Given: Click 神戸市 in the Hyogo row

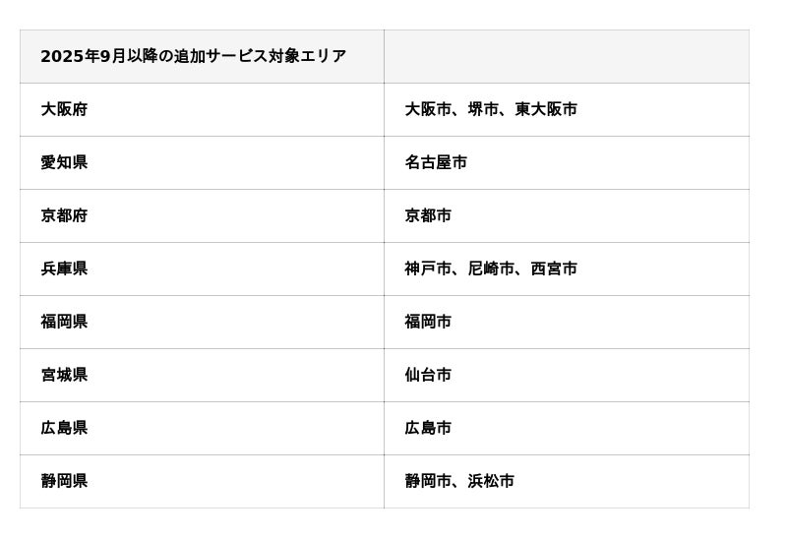Looking at the screenshot, I should [x=428, y=269].
